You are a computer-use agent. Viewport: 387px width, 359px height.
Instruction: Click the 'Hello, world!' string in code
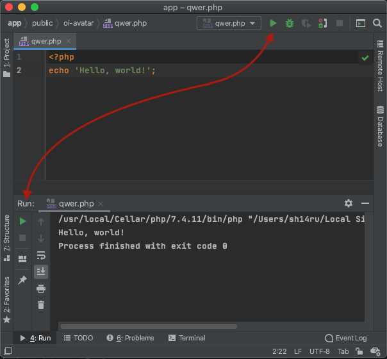[x=113, y=71]
